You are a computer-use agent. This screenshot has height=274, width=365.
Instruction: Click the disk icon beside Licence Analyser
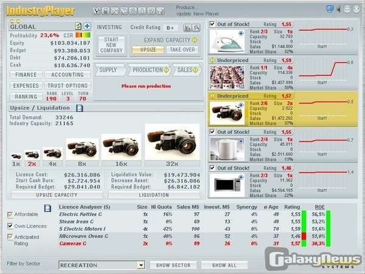47,208
